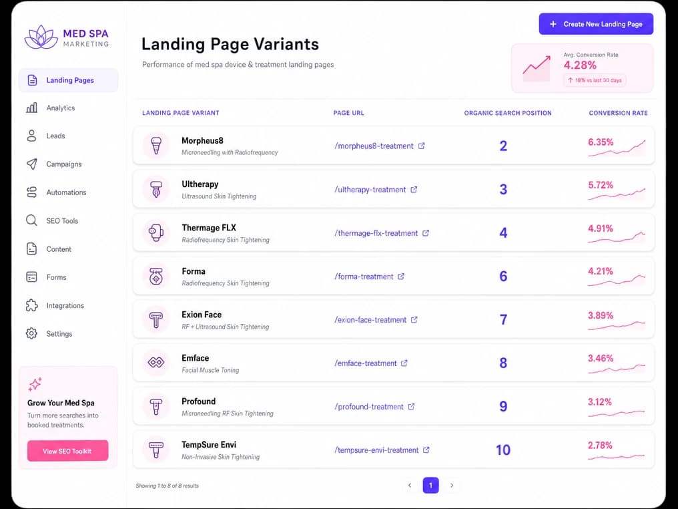Click the Automations icon in sidebar
Viewport: 678px width, 509px height.
[31, 192]
